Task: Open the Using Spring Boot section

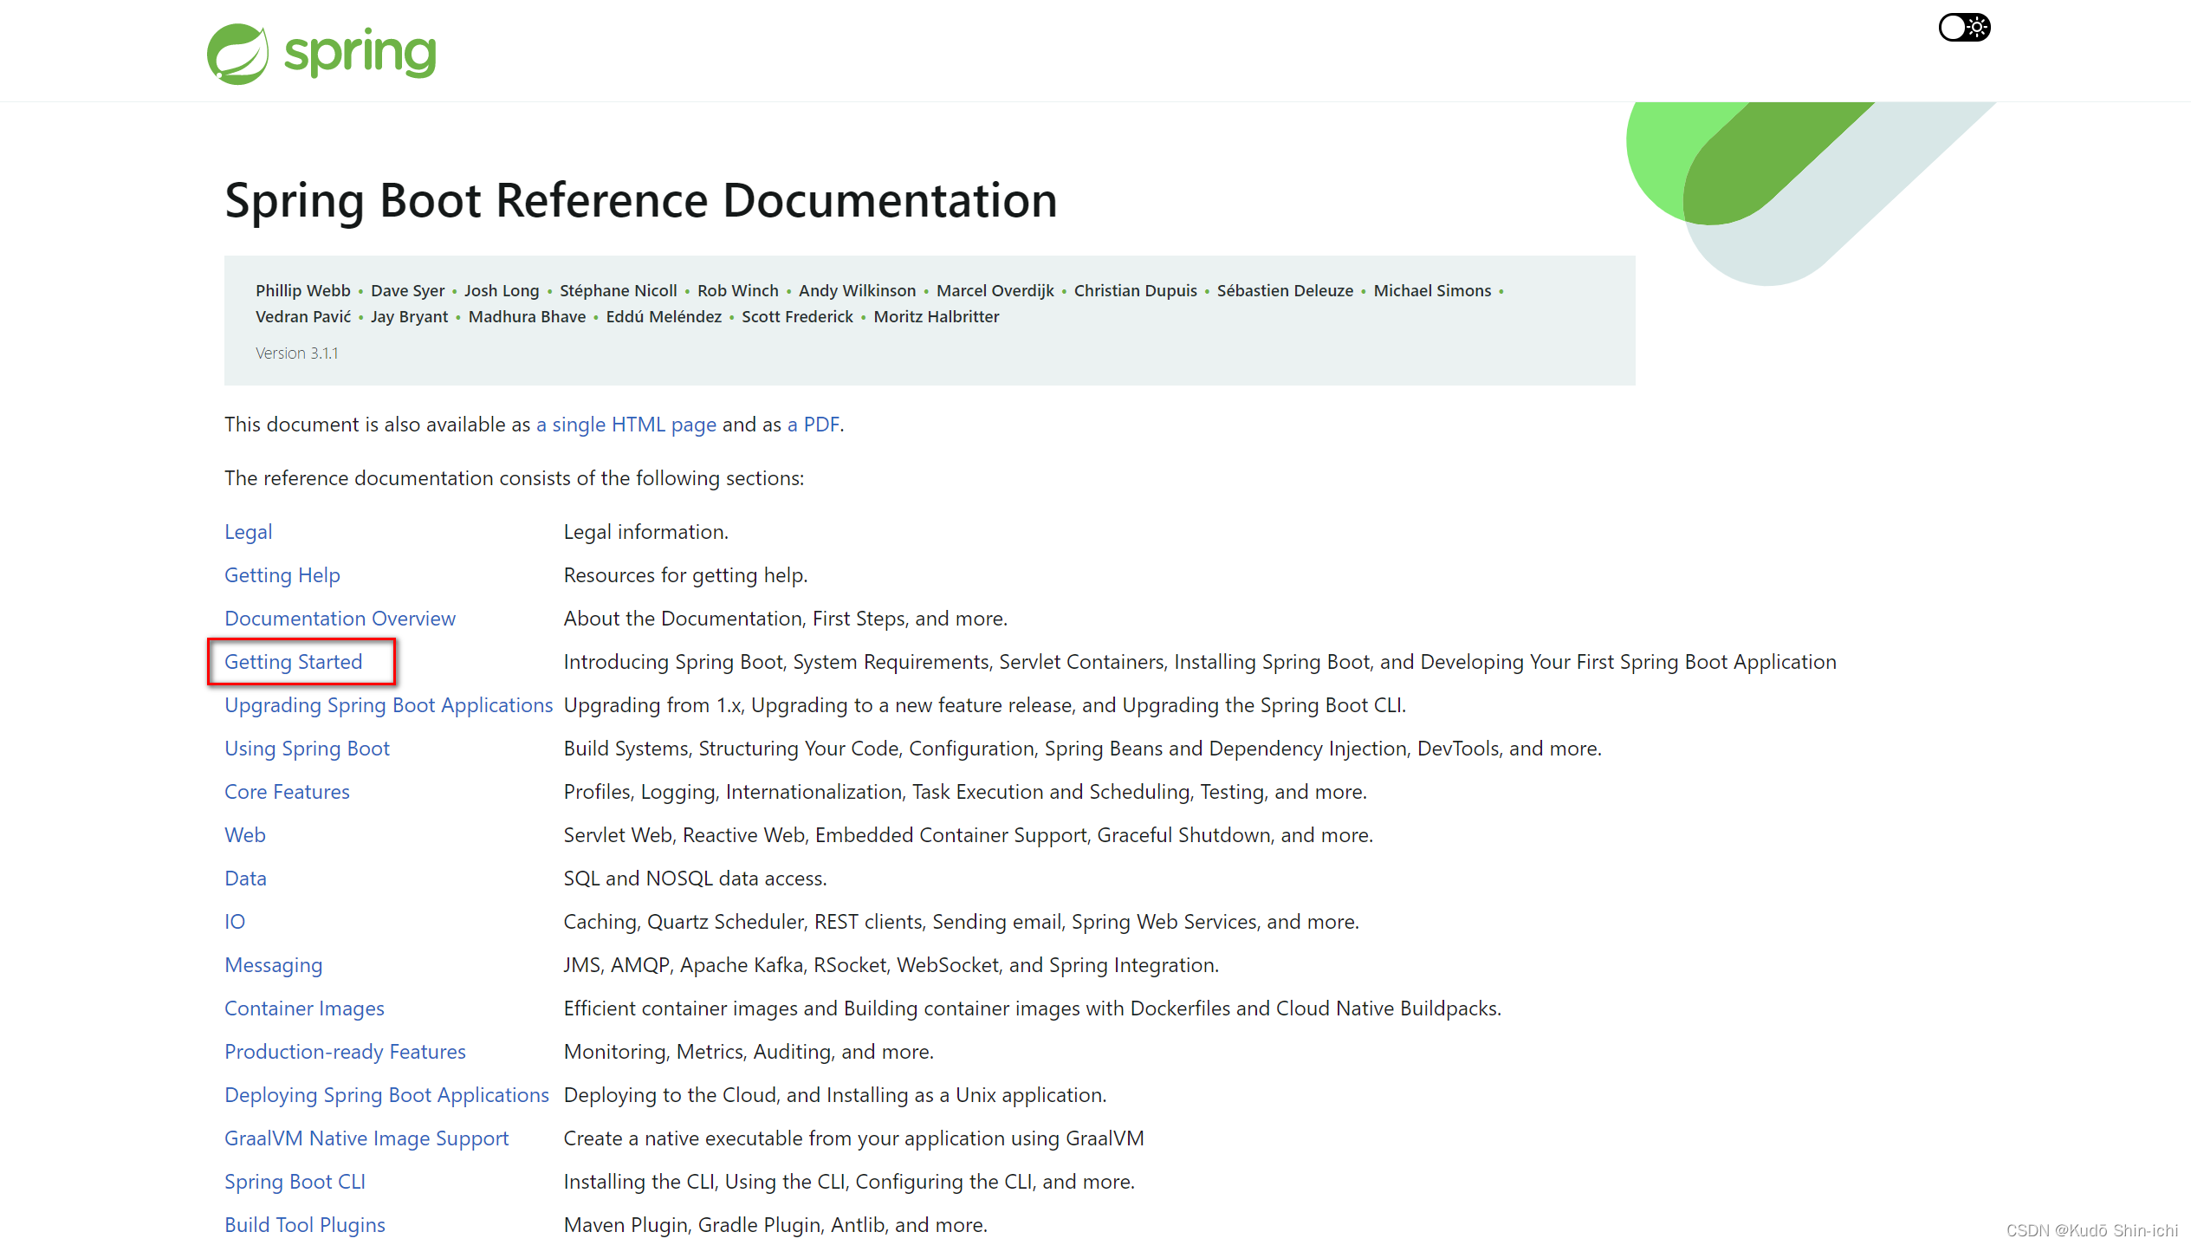Action: coord(308,749)
